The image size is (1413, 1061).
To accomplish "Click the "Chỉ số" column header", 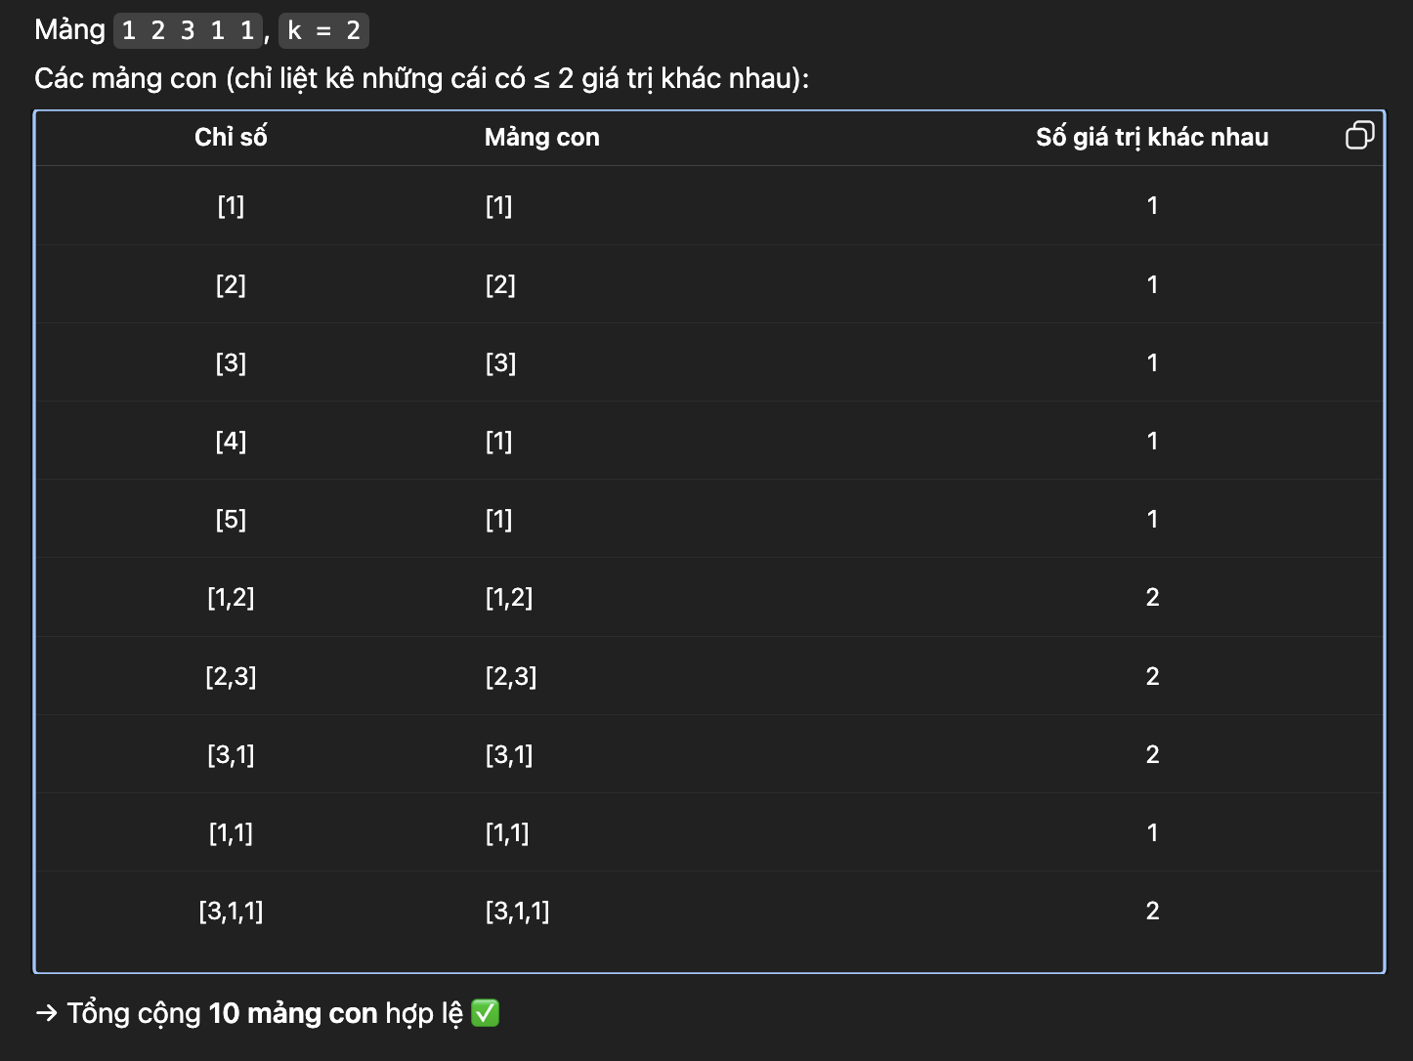I will point(231,137).
